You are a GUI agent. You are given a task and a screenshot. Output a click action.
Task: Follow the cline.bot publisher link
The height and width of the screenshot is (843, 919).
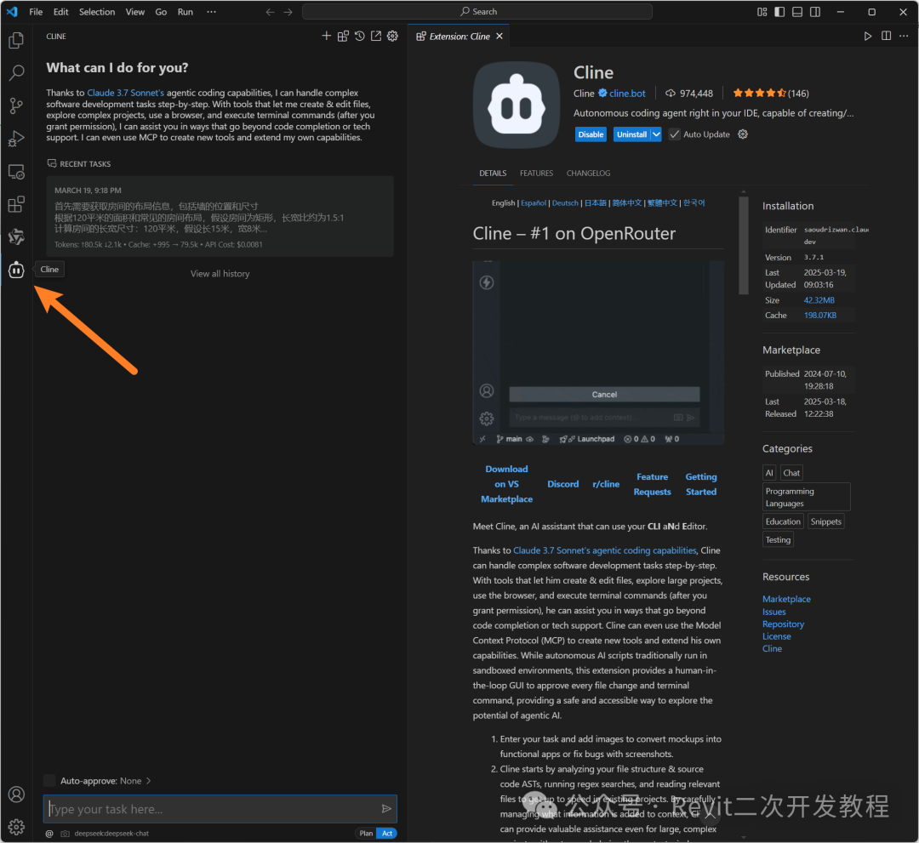pyautogui.click(x=627, y=93)
